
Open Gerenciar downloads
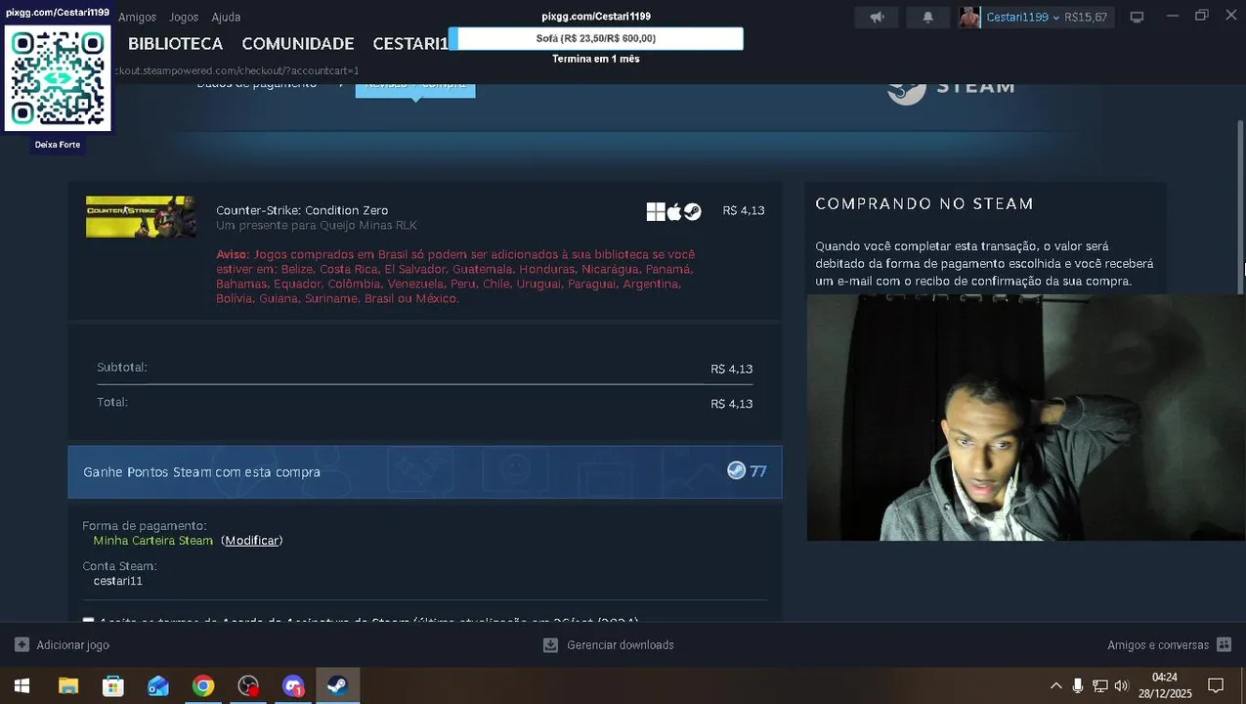click(621, 645)
